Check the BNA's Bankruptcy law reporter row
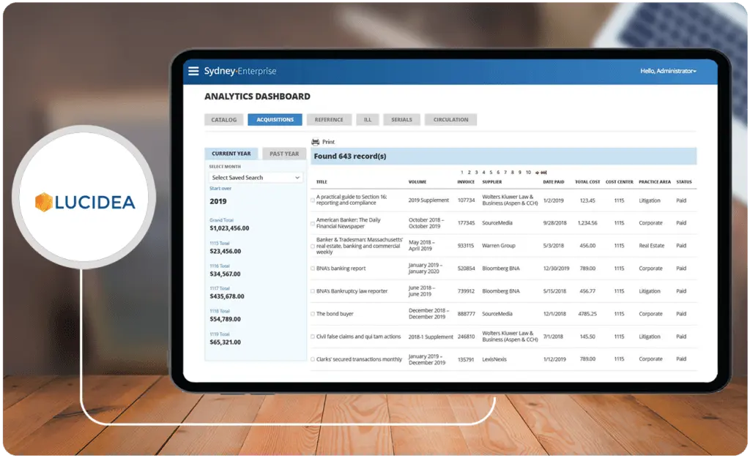The image size is (750, 458). click(x=313, y=291)
